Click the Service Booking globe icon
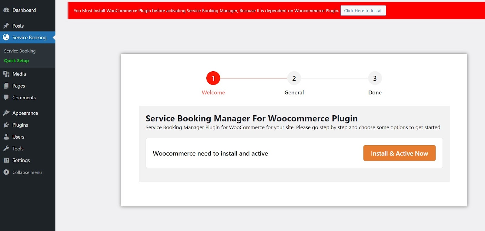 pyautogui.click(x=6, y=37)
